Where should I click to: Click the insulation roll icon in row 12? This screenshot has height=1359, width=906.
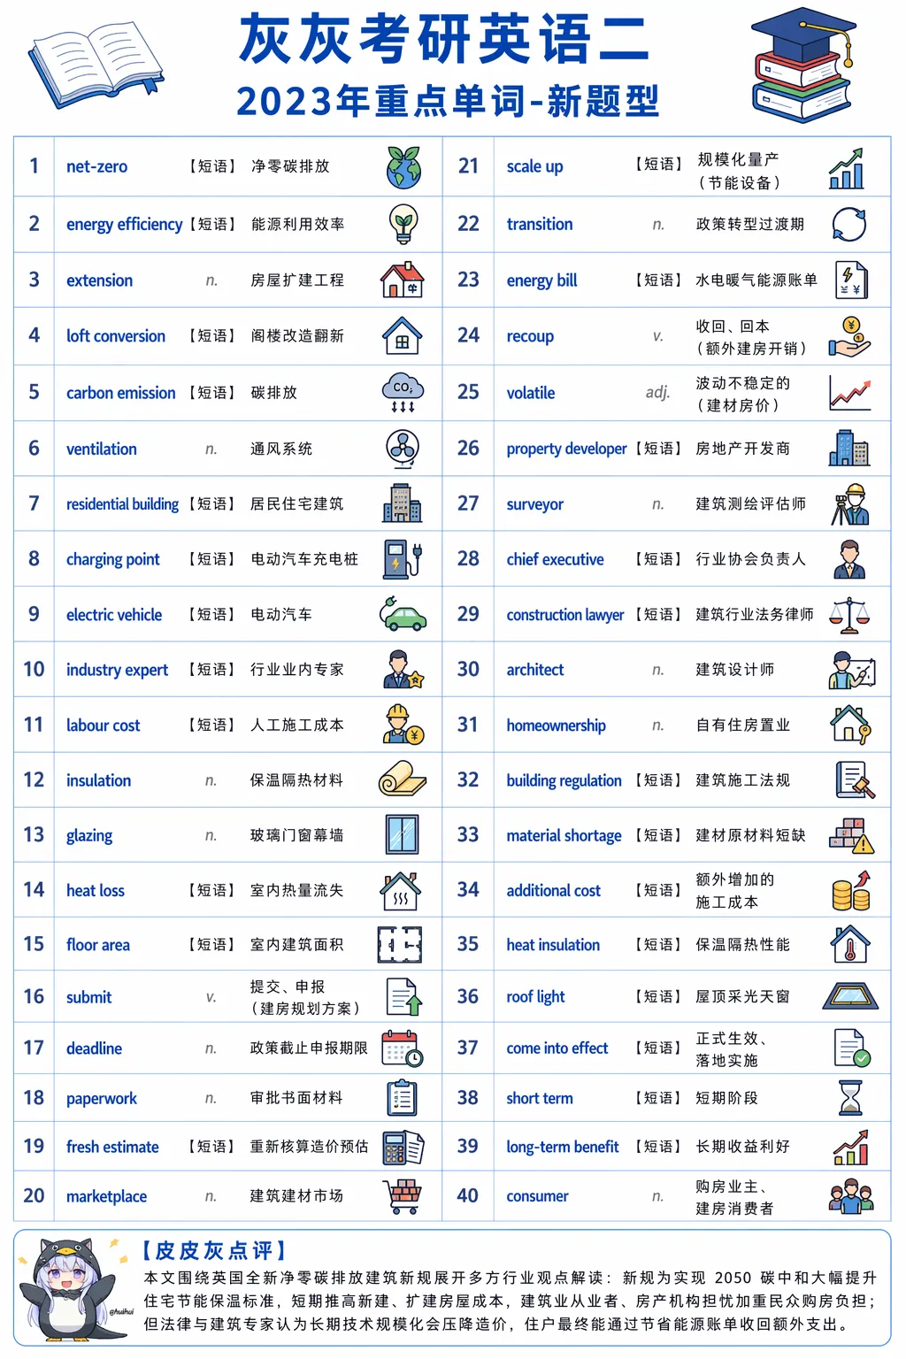pyautogui.click(x=403, y=779)
